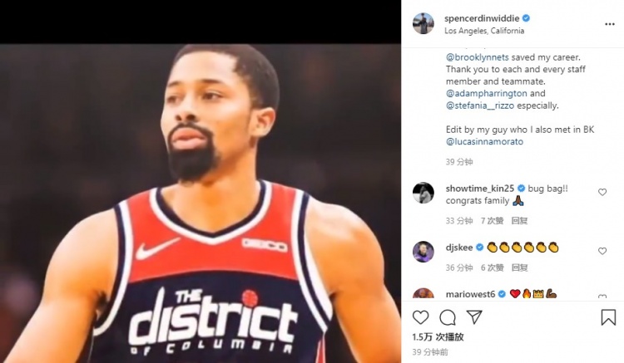Image resolution: width=624 pixels, height=363 pixels.
Task: Open Los Angeles, California location link
Action: point(484,31)
